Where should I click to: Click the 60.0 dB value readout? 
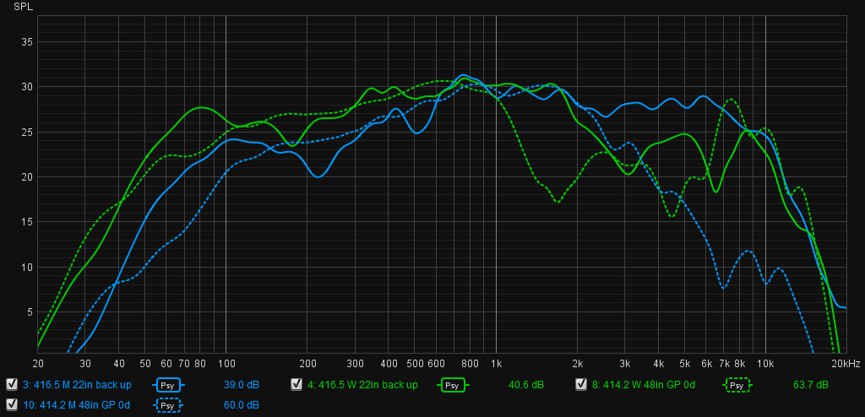click(x=241, y=405)
